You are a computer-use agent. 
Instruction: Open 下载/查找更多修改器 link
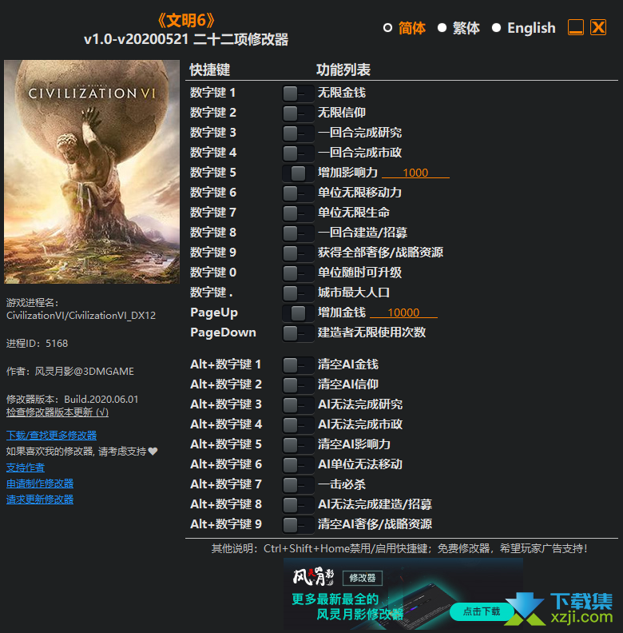[x=52, y=435]
